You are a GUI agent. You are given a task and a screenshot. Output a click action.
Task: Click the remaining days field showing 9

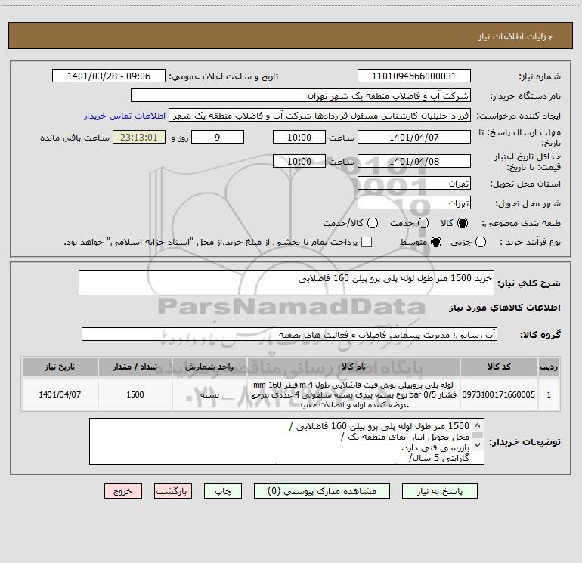[218, 137]
